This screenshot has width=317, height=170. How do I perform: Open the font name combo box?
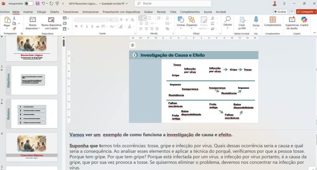click(x=91, y=20)
